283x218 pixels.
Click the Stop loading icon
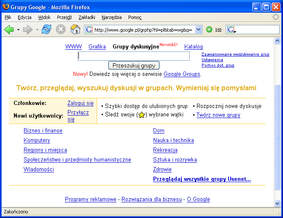click(61, 29)
